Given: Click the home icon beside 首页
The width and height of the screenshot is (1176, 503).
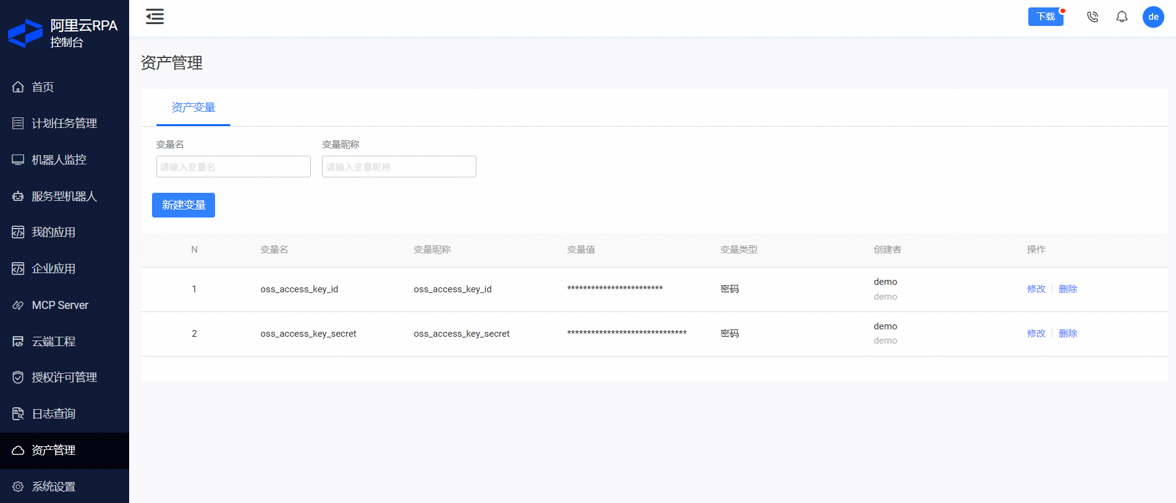Looking at the screenshot, I should (x=18, y=87).
